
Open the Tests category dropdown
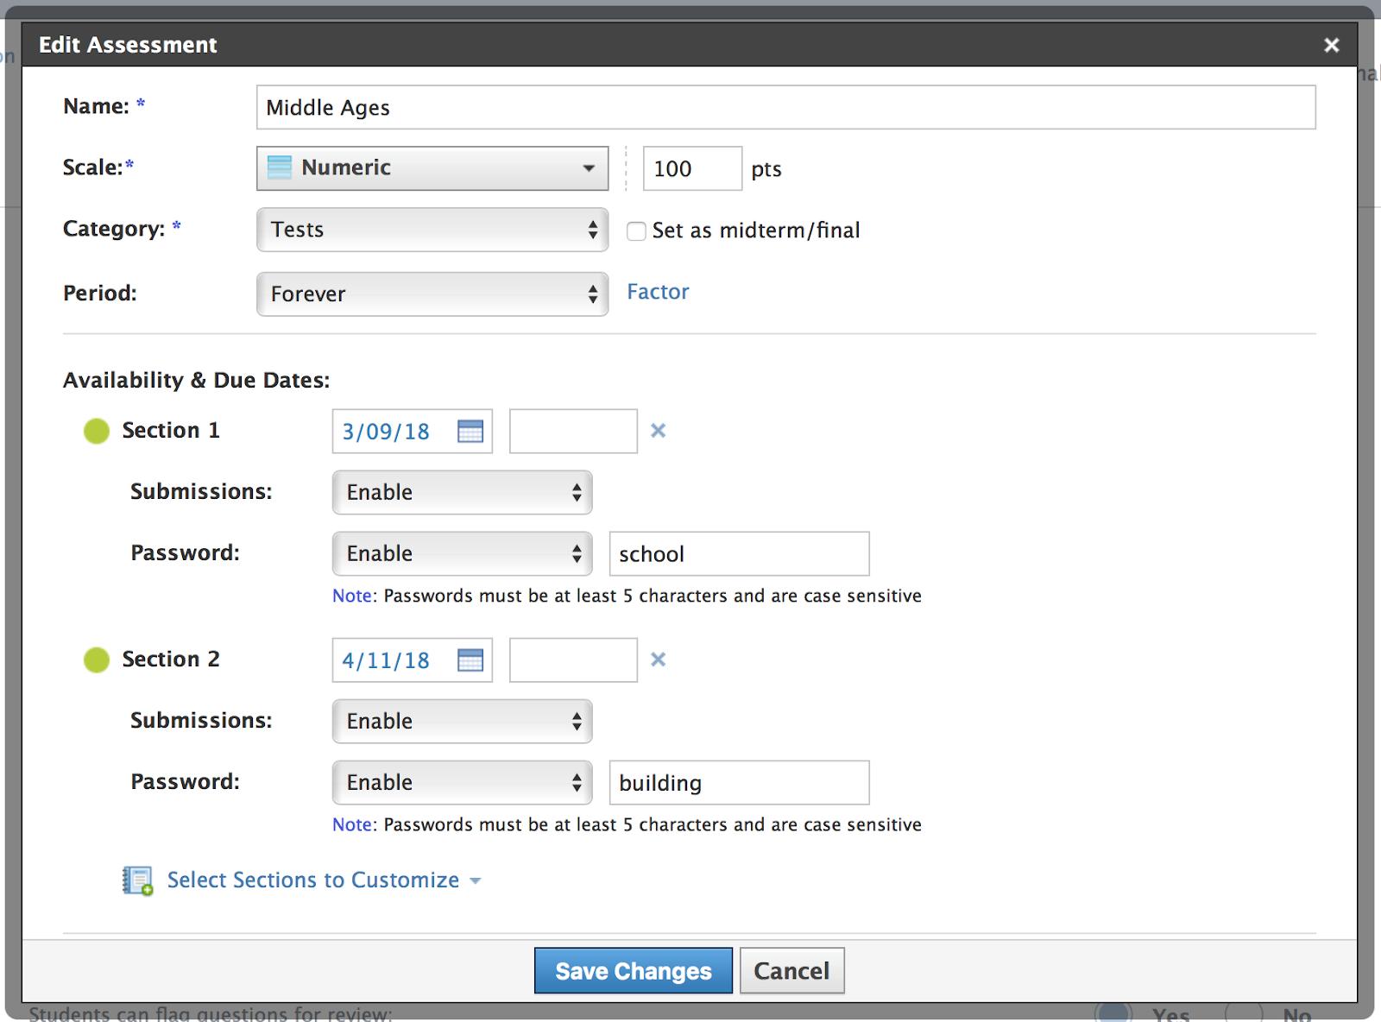click(x=432, y=230)
